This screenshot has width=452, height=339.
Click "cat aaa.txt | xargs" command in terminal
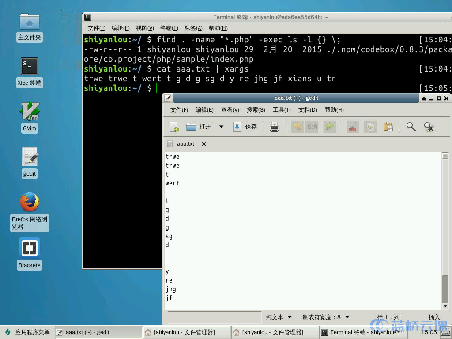click(x=202, y=69)
